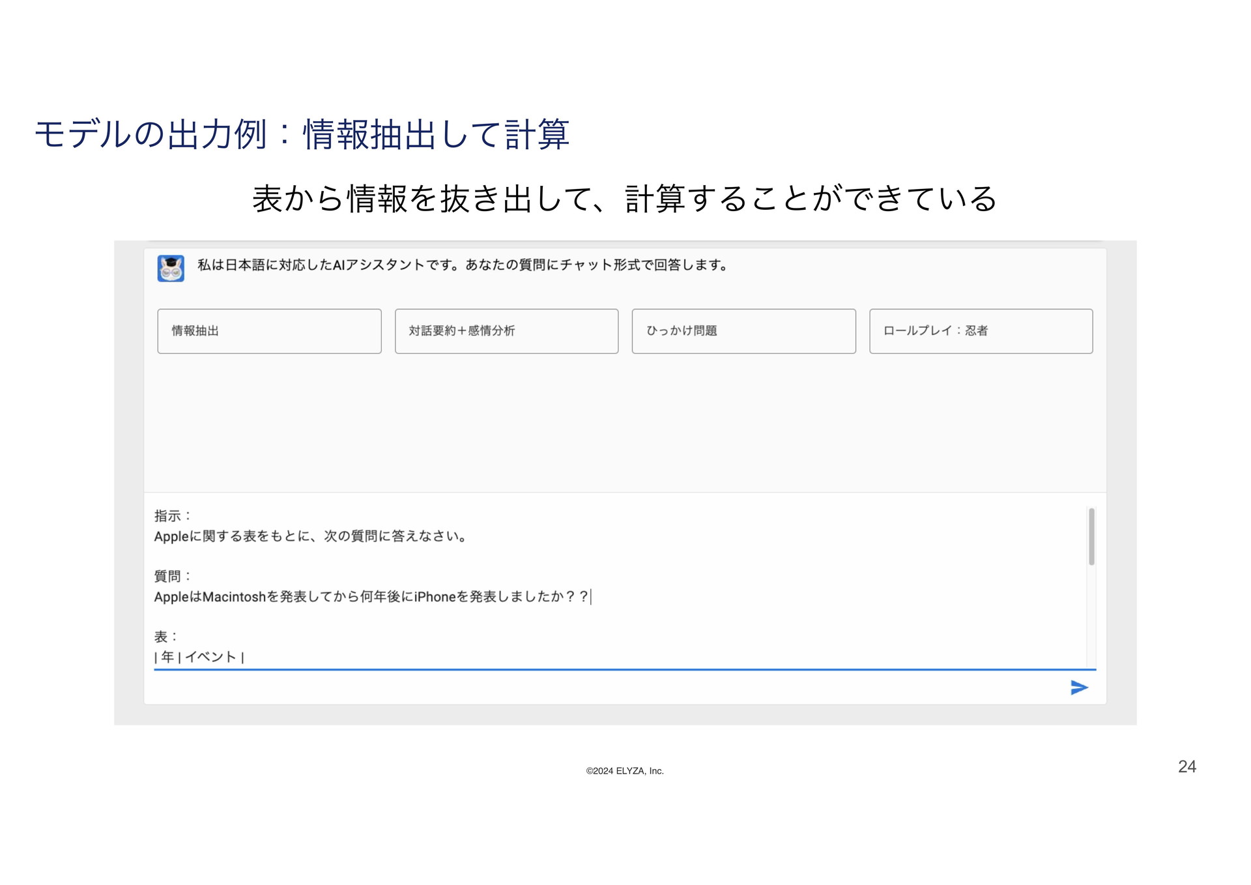Image resolution: width=1251 pixels, height=885 pixels.
Task: Choose the ロールプレイ:忍者 example button
Action: pos(981,331)
